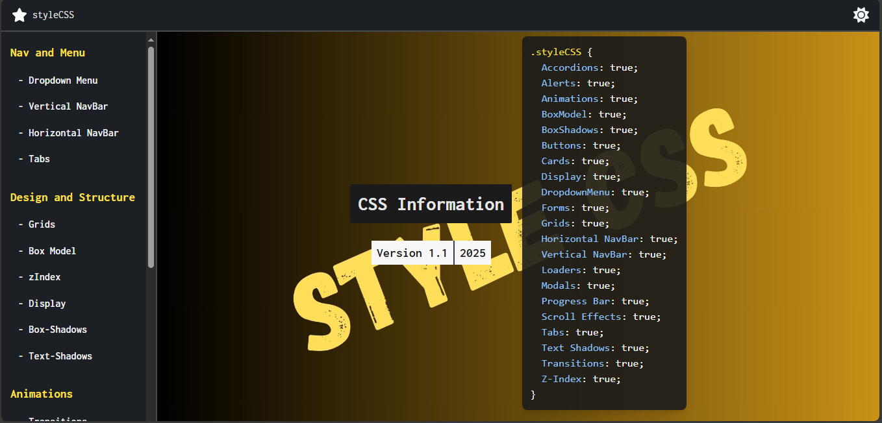Select Display in sidebar navigation
Screen dimensions: 882x423
[47, 304]
